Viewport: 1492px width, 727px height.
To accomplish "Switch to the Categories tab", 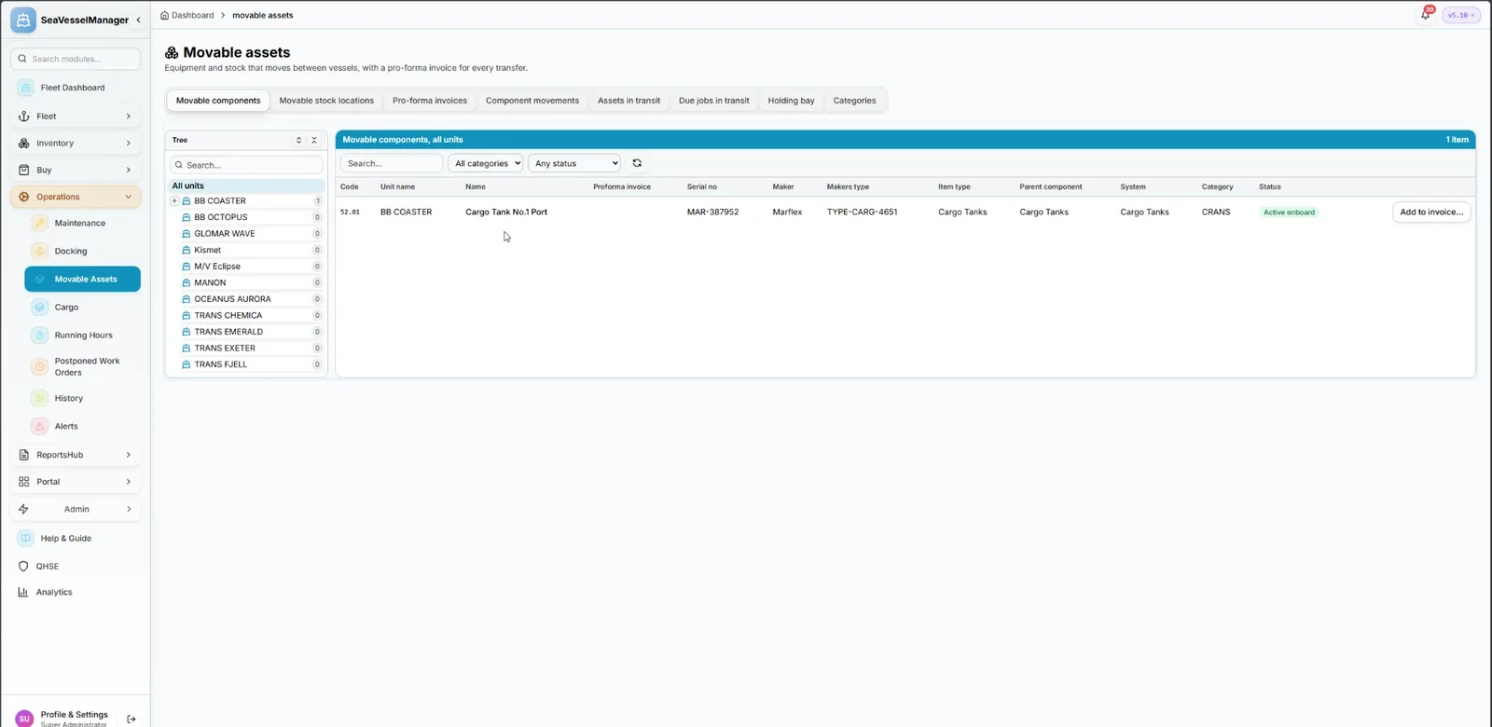I will (855, 101).
